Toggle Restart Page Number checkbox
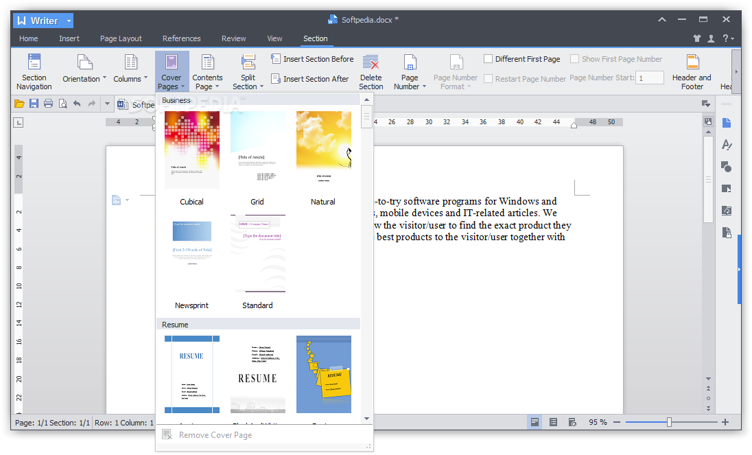This screenshot has height=455, width=752. pos(489,79)
